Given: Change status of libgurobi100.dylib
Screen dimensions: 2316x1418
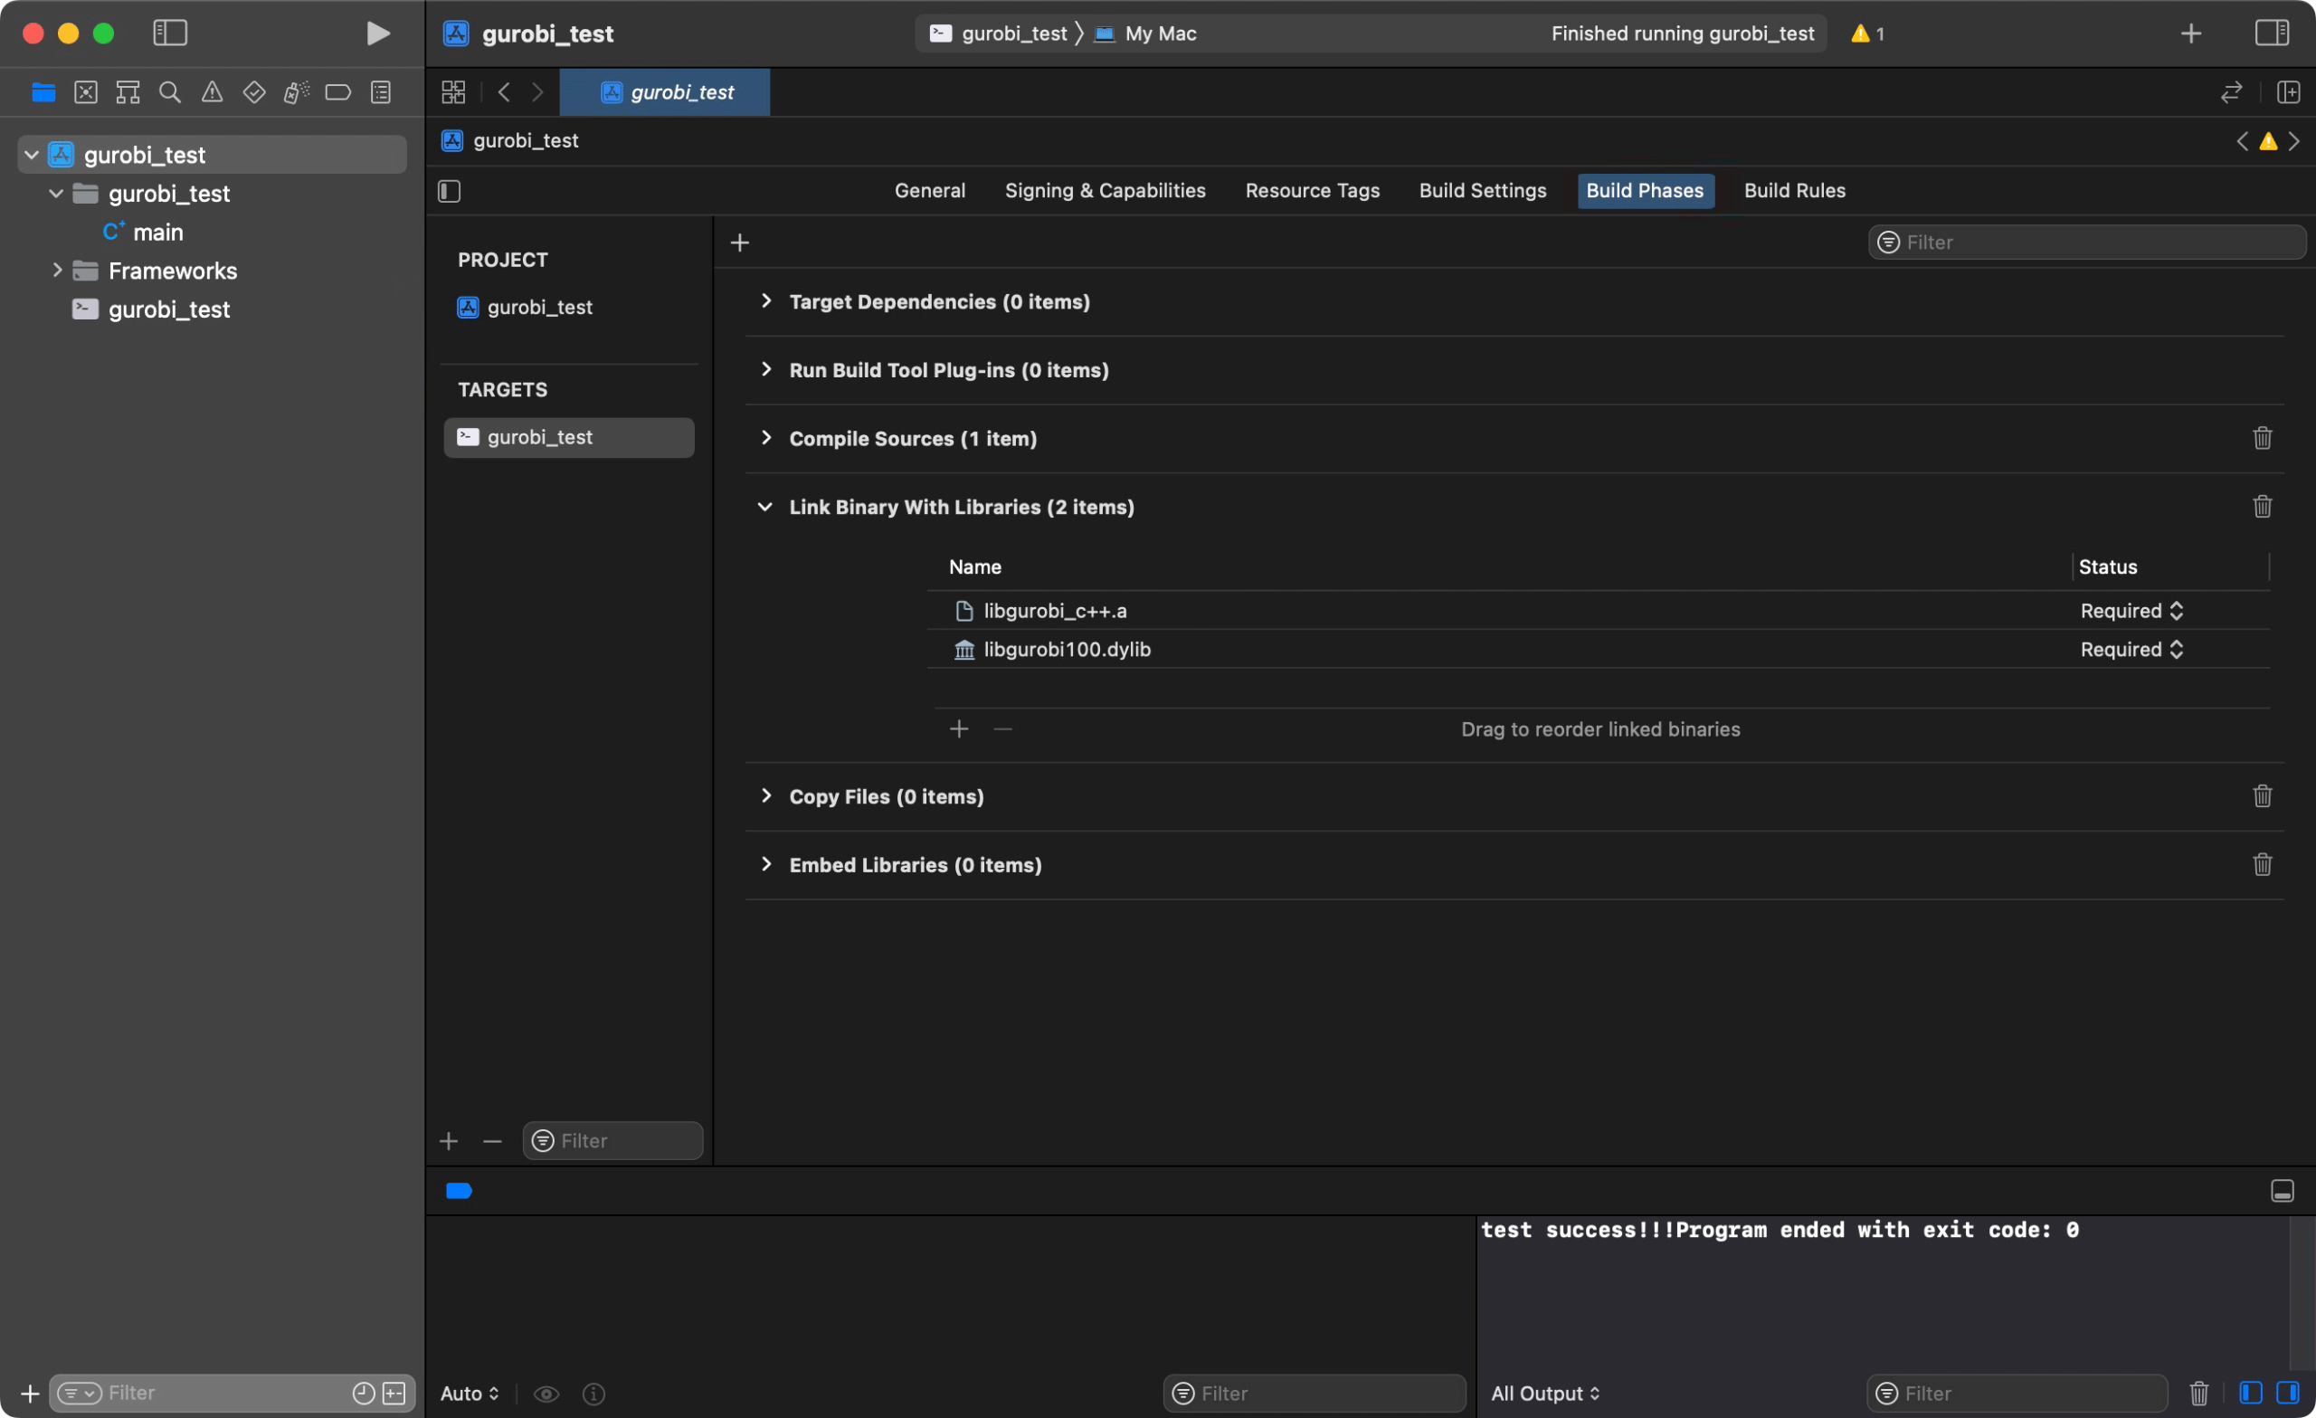Looking at the screenshot, I should [x=2131, y=650].
